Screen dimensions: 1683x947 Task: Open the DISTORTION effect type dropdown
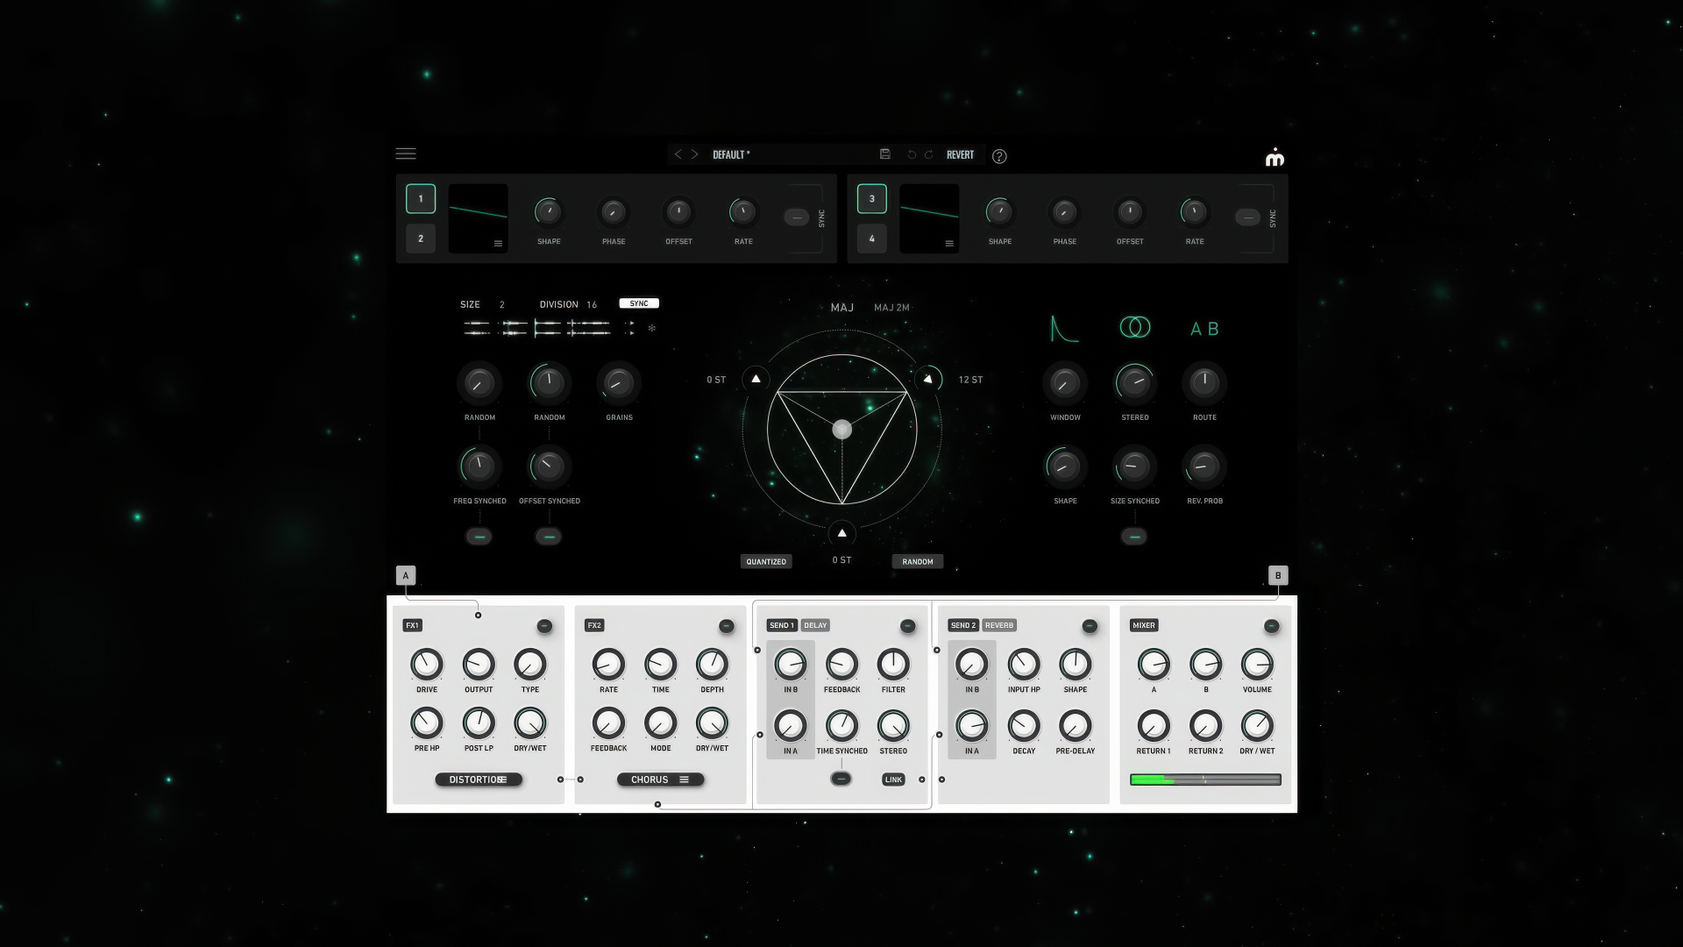[479, 779]
